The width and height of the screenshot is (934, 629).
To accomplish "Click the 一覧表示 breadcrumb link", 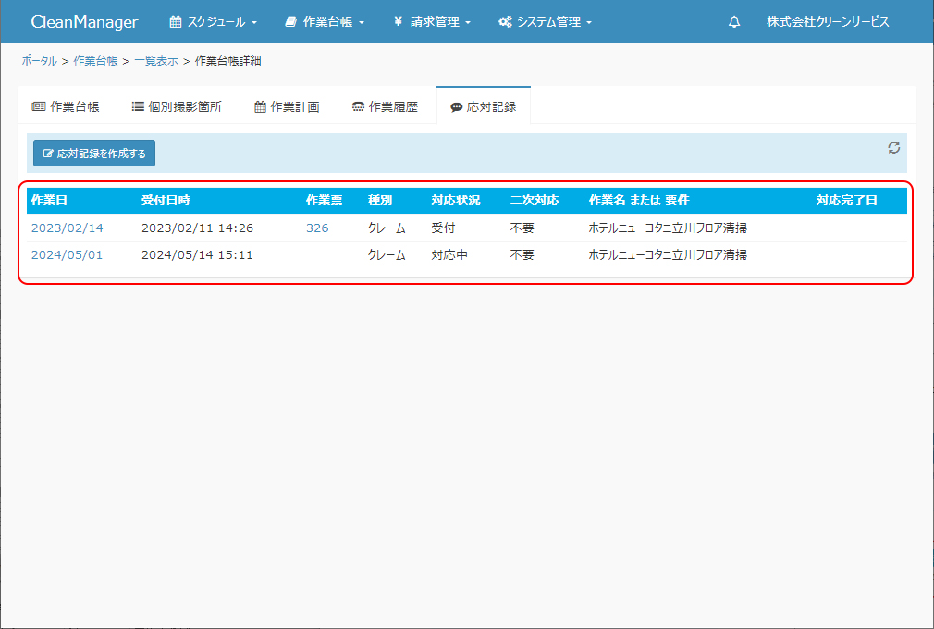I will click(x=156, y=61).
